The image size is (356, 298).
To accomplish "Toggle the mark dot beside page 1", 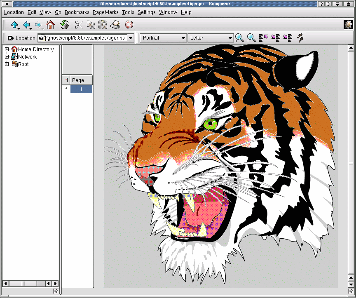I will pos(66,88).
